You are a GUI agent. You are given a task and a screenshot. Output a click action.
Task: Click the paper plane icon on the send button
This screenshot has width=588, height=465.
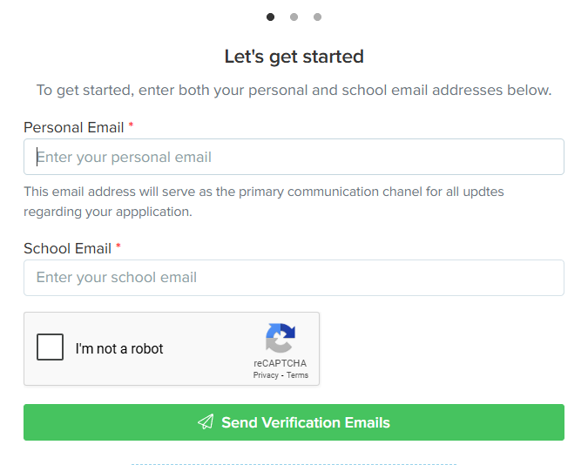click(x=206, y=421)
